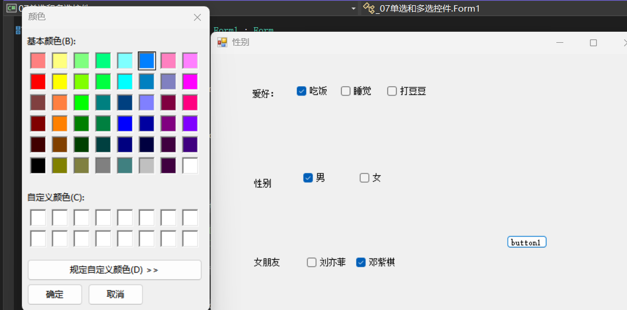Choose the pure blue basic color swatch
This screenshot has height=310, width=627.
pos(125,123)
